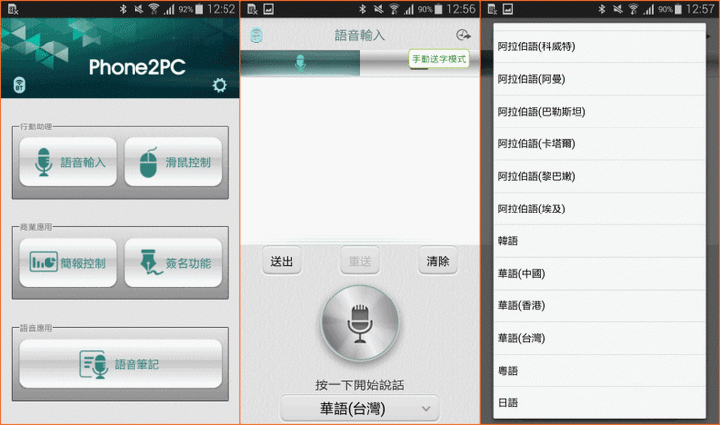Click the disabled 重送 resend button
This screenshot has width=720, height=425.
360,261
